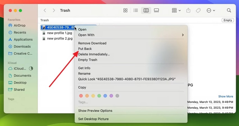Click the thumbnail icon of new profile 1.jpg
This screenshot has width=239, height=126.
44,33
